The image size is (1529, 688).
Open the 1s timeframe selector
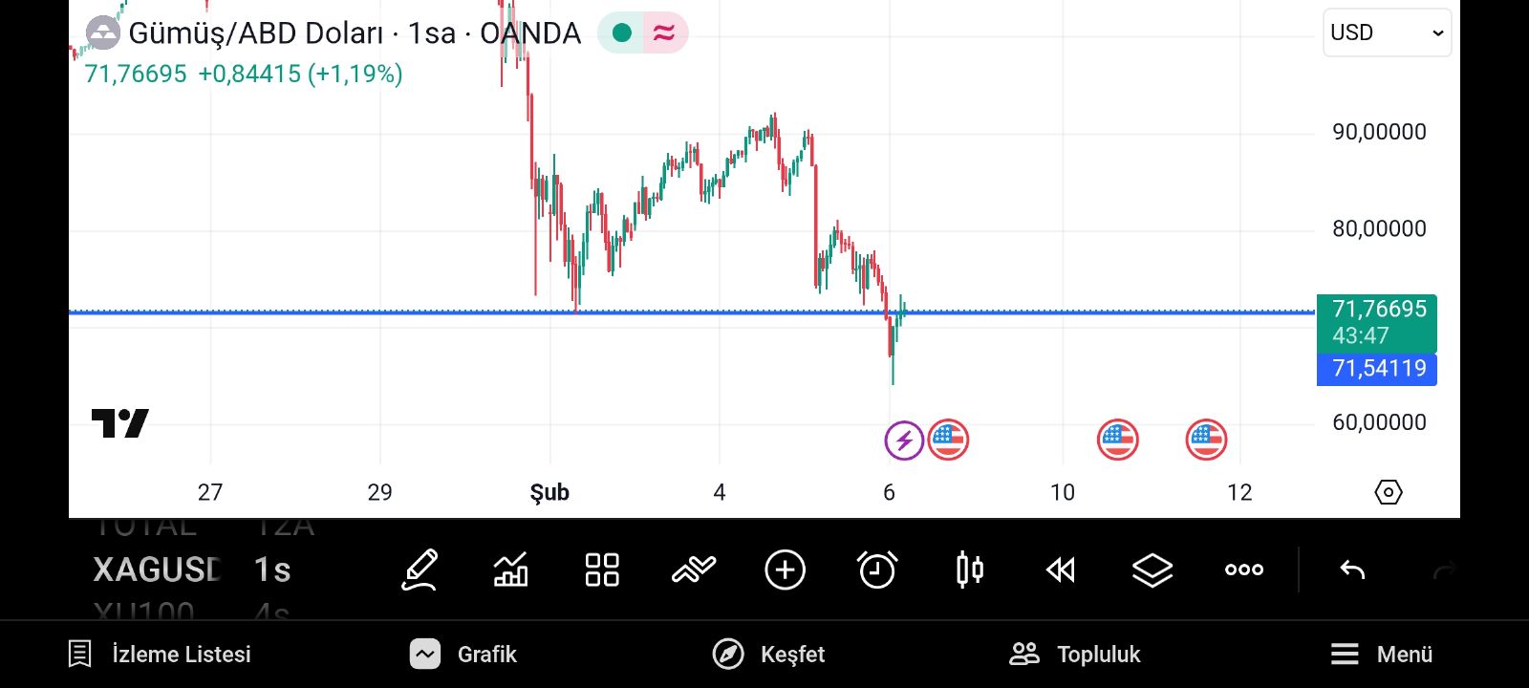tap(272, 570)
